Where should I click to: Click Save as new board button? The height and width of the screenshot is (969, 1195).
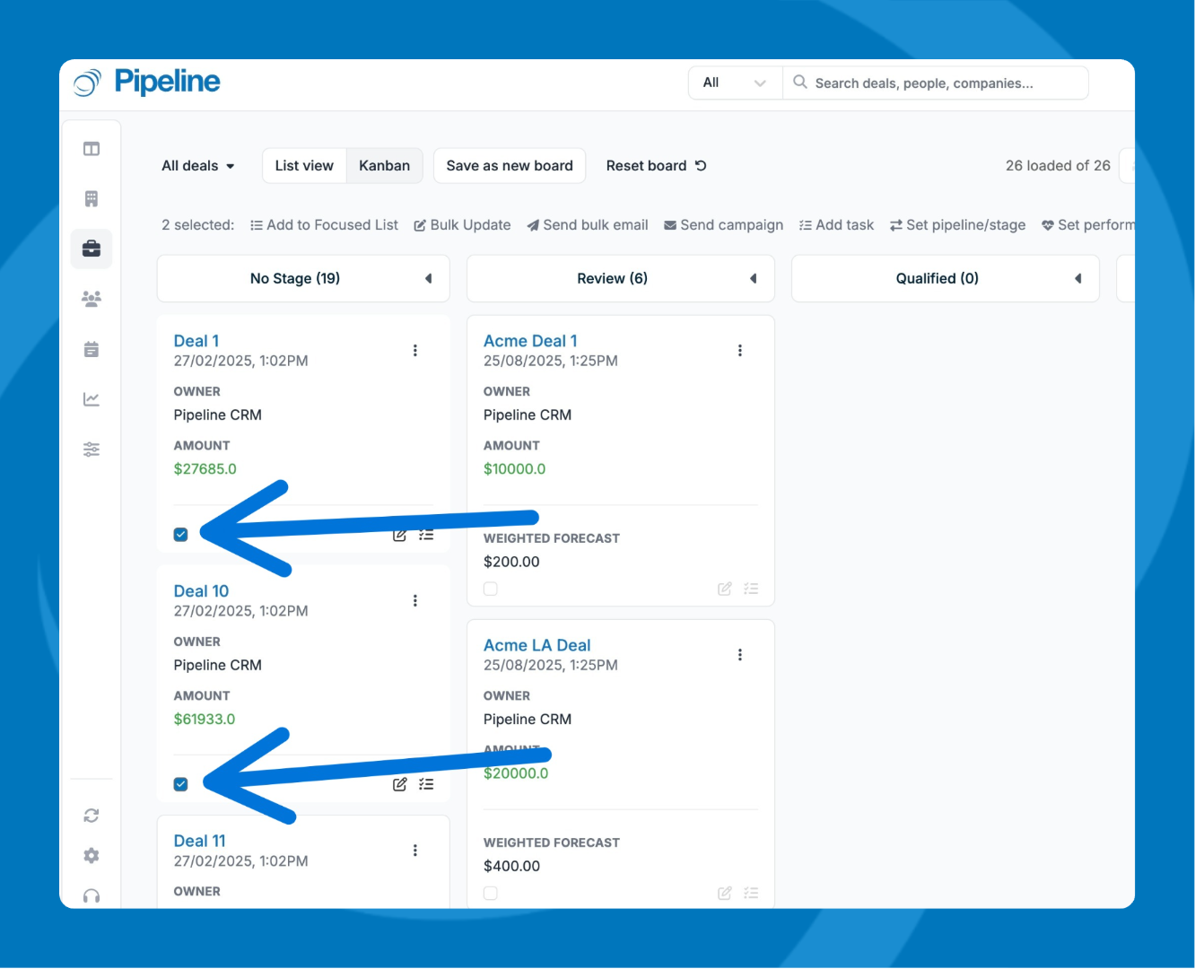[510, 166]
